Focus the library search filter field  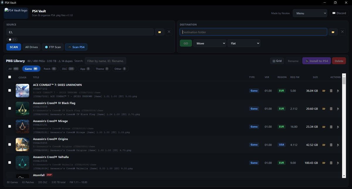(106, 61)
